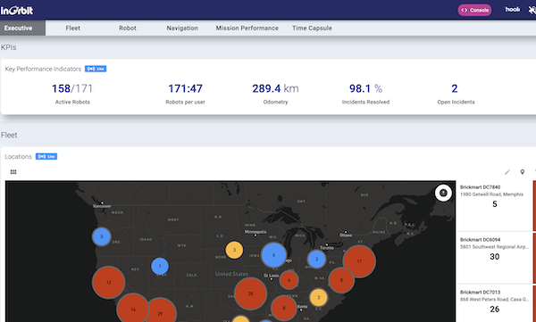Click the location pin icon above list
Image resolution: width=536 pixels, height=322 pixels.
click(x=522, y=172)
